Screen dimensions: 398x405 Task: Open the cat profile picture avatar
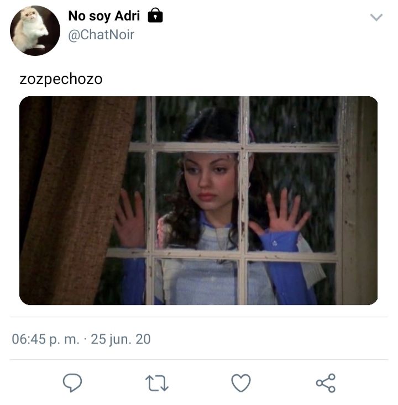tap(35, 30)
